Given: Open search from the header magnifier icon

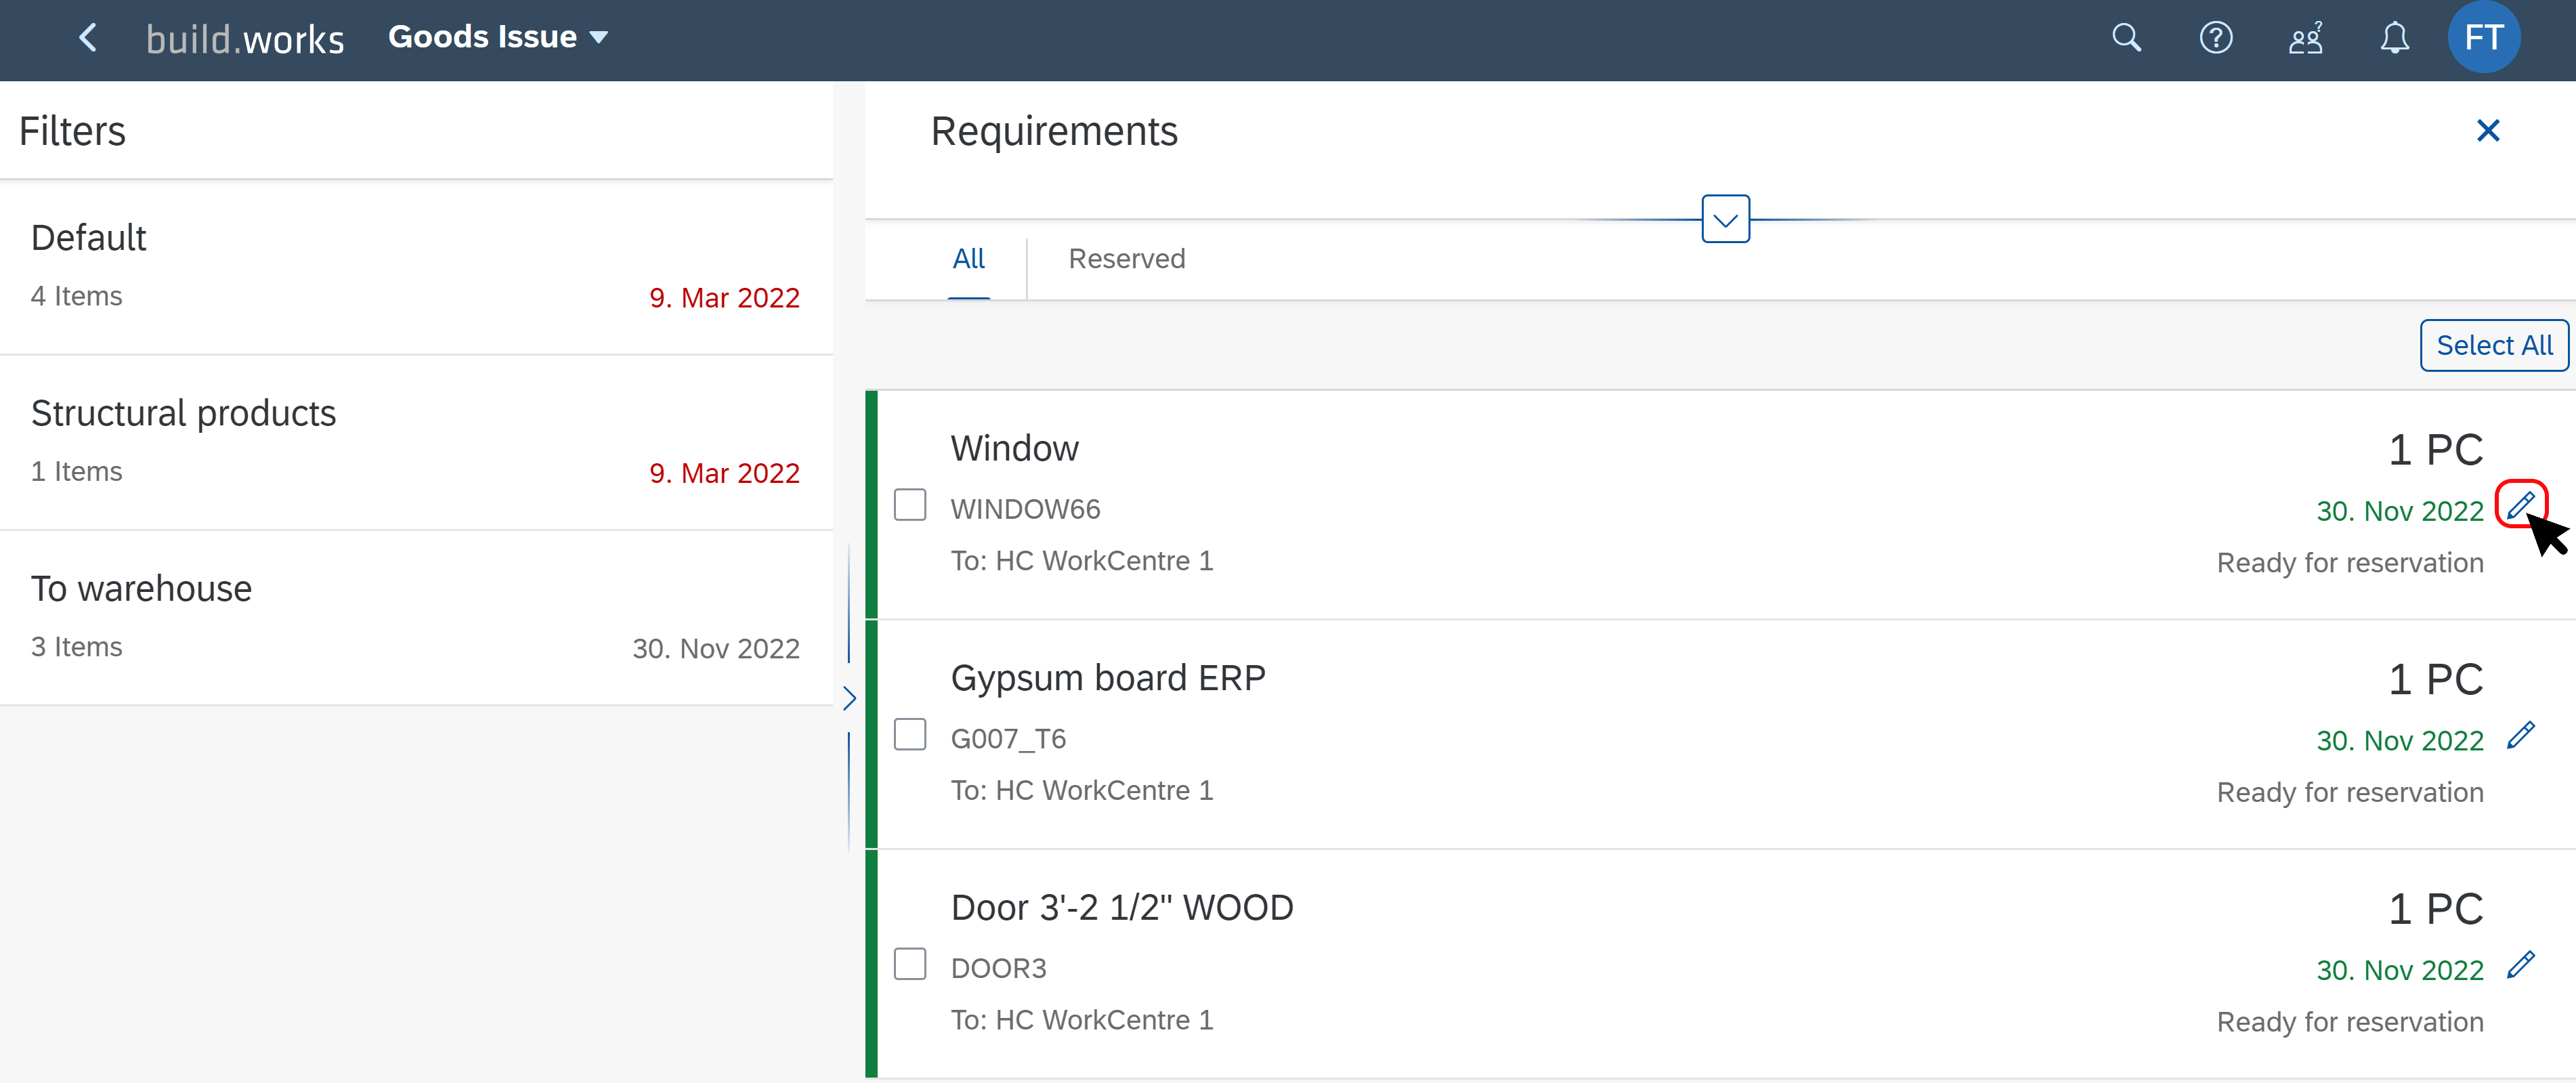Looking at the screenshot, I should [x=2126, y=38].
